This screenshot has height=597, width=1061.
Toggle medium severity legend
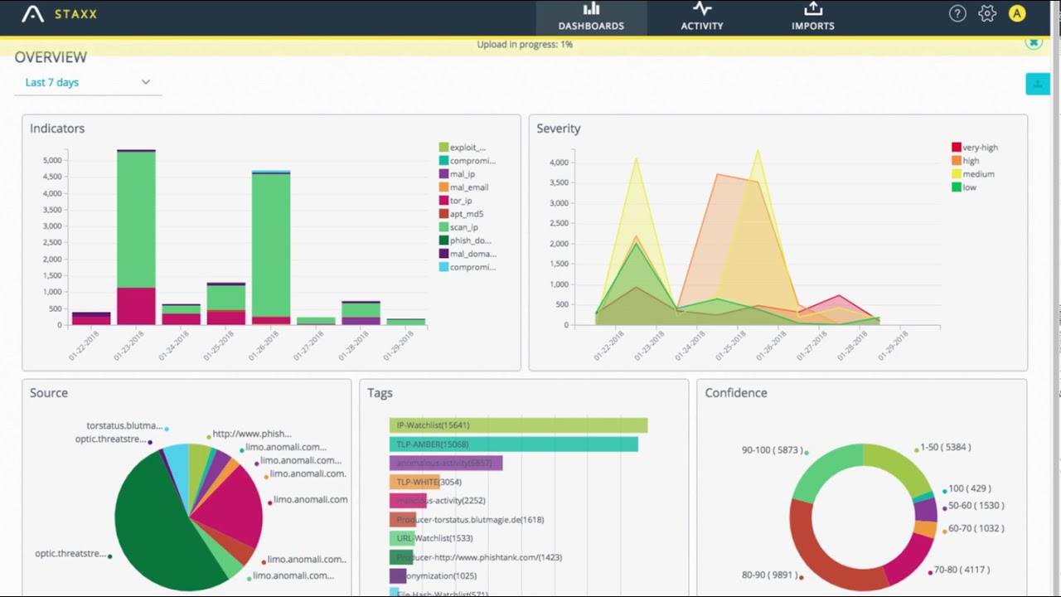click(x=973, y=174)
